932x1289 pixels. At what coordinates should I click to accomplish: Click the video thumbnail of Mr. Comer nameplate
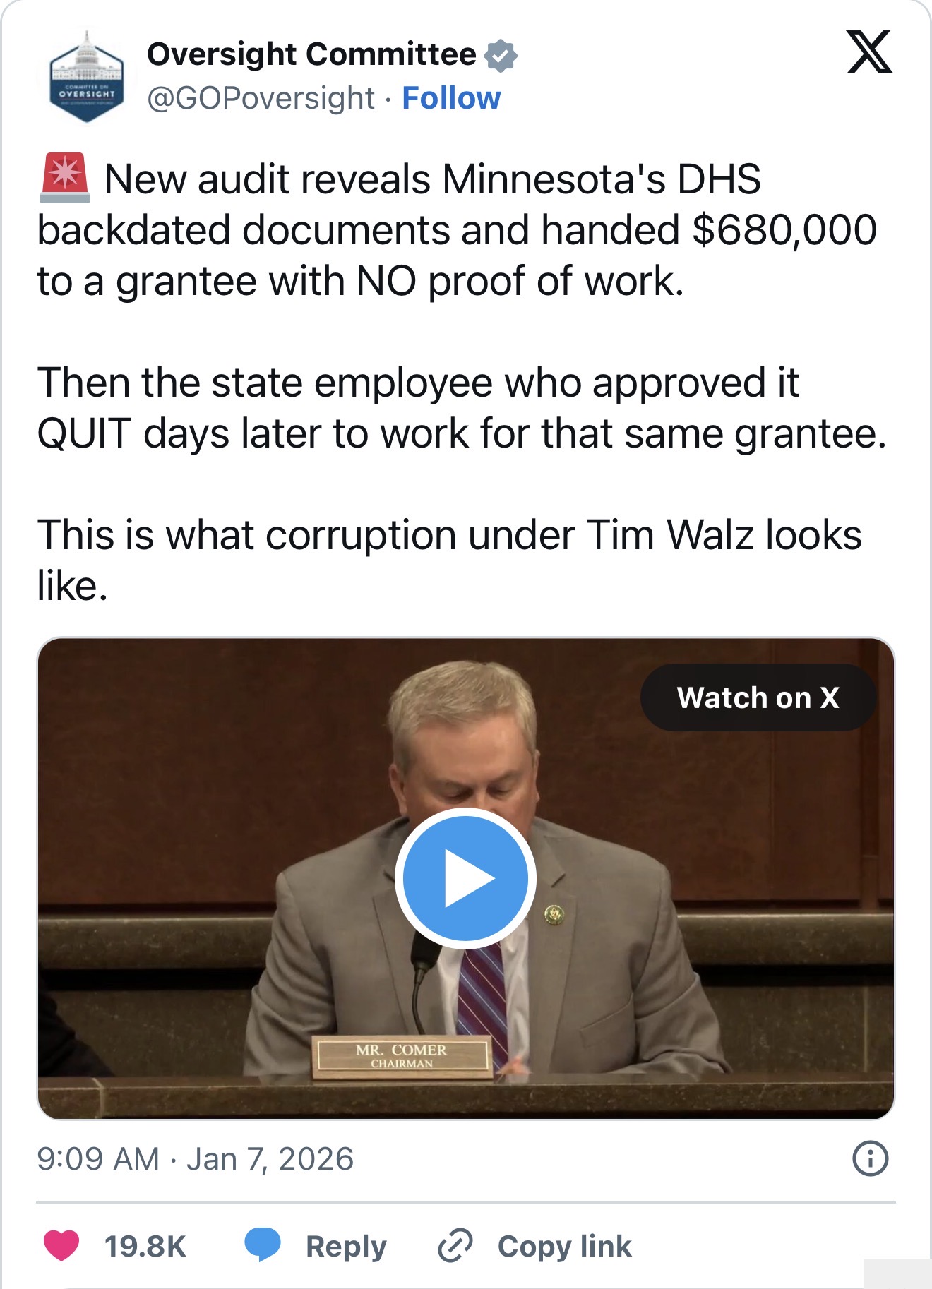coord(402,1056)
